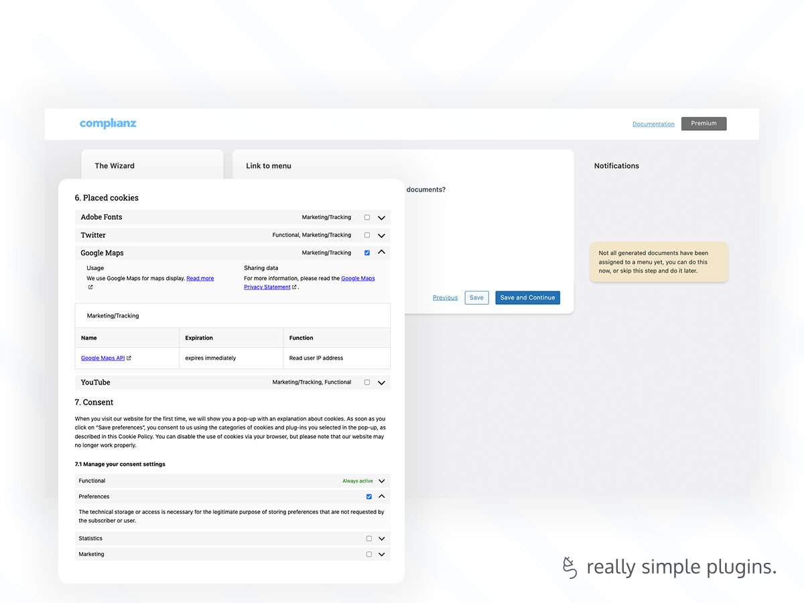Go back with the Previous link
804x603 pixels.
coord(445,297)
